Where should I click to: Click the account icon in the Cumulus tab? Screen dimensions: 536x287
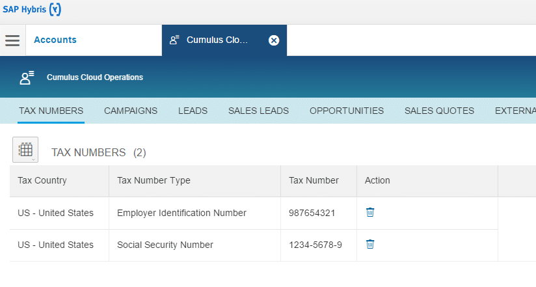point(174,40)
